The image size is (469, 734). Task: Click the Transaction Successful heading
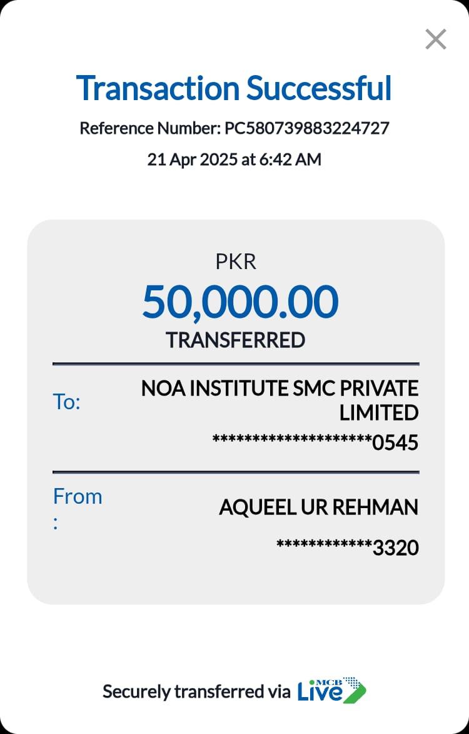(234, 88)
